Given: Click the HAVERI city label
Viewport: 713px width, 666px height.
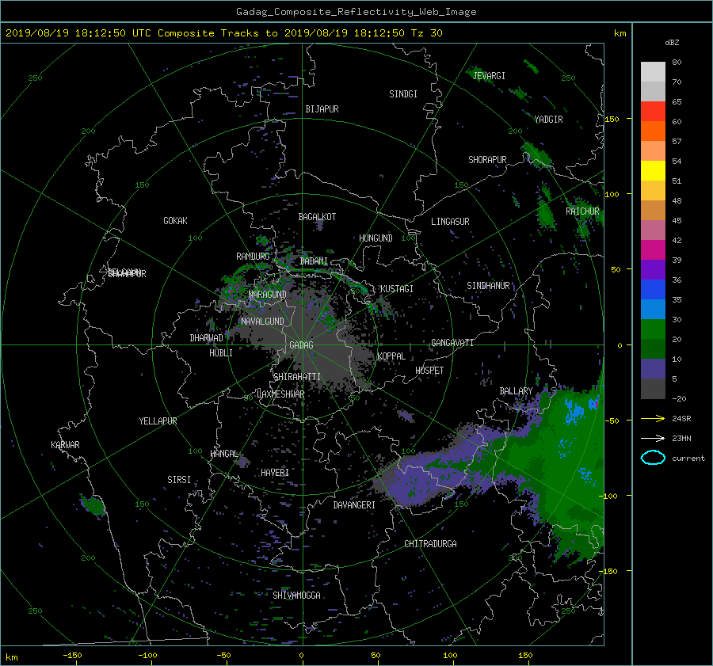Looking at the screenshot, I should click(275, 472).
